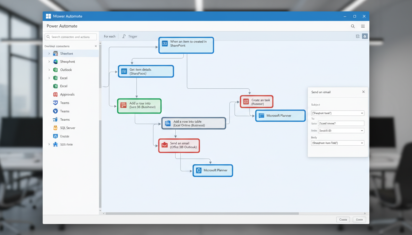Open the hamburger menu at top right
This screenshot has height=235, width=412.
pyautogui.click(x=363, y=26)
